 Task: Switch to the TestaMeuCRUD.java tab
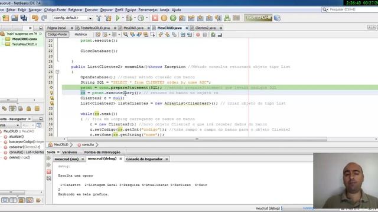point(95,28)
